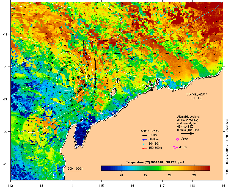This screenshot has height=187, width=231.
Task: Click the vertical IMOS timestamp text
Action: [227, 147]
